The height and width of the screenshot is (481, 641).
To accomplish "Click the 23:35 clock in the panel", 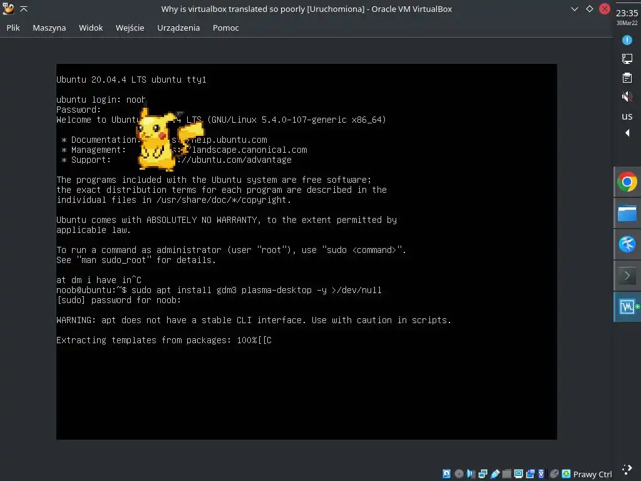I will click(627, 13).
